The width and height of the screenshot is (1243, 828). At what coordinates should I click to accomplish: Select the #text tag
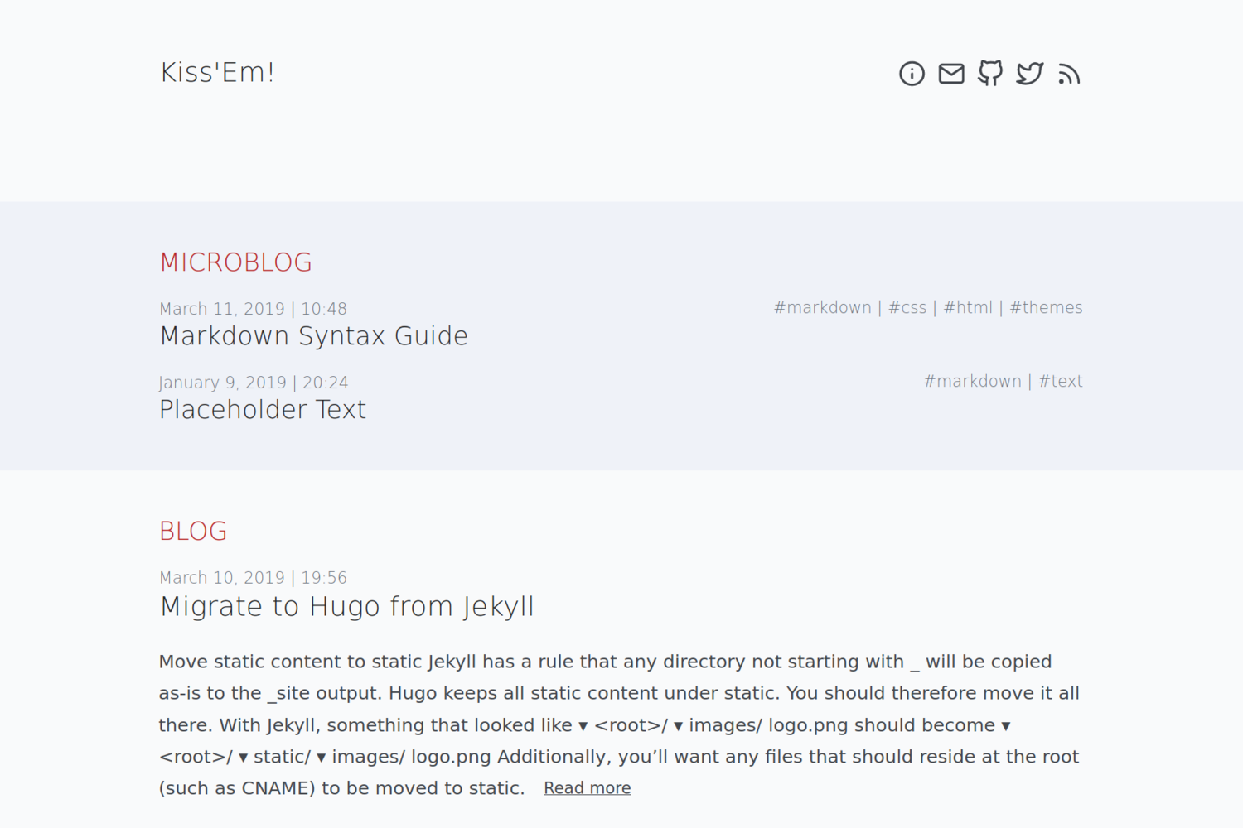[1061, 382]
